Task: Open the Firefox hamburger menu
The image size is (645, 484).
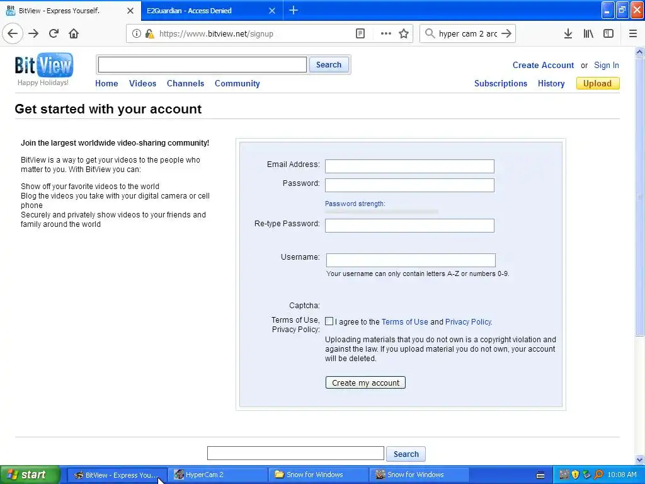Action: [633, 33]
